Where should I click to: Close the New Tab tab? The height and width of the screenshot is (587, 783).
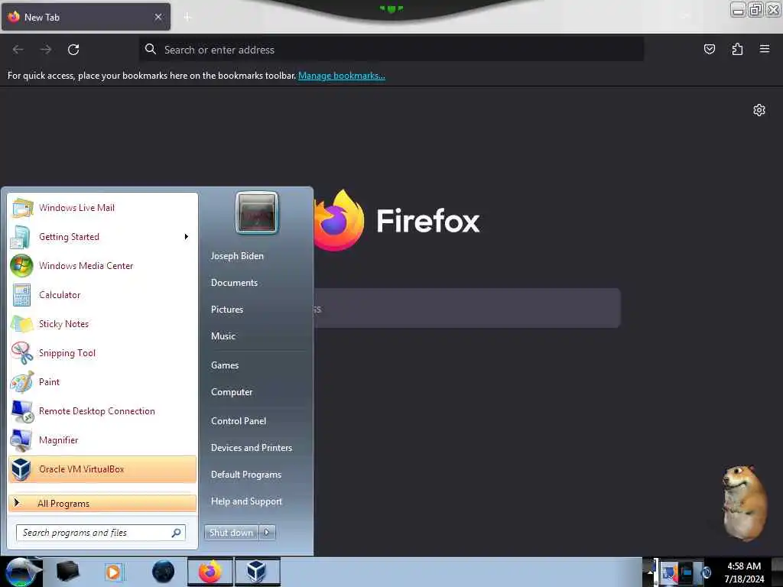coord(158,17)
